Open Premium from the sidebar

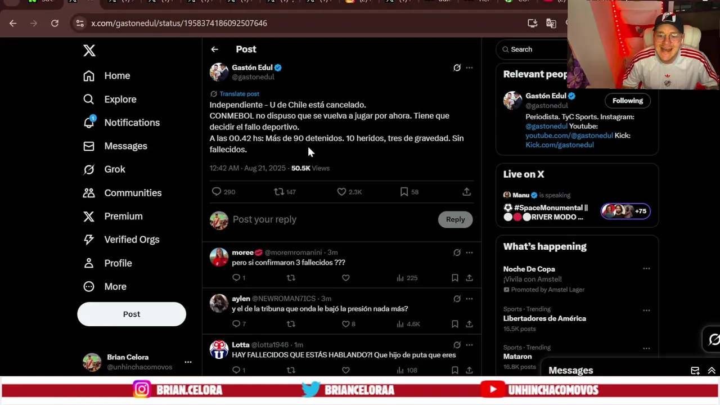(x=112, y=216)
